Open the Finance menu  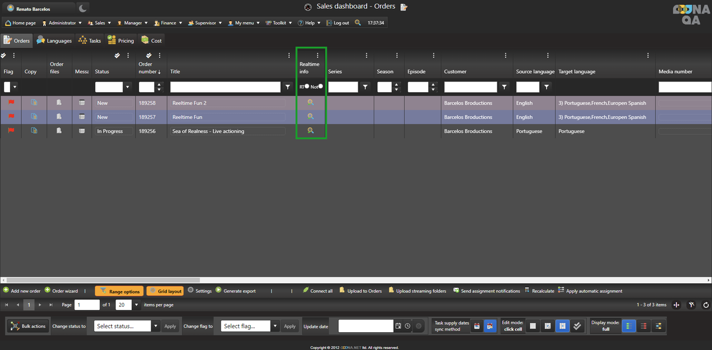click(165, 23)
